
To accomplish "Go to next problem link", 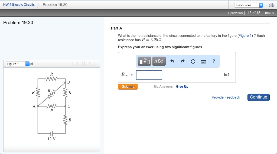I will (269, 13).
